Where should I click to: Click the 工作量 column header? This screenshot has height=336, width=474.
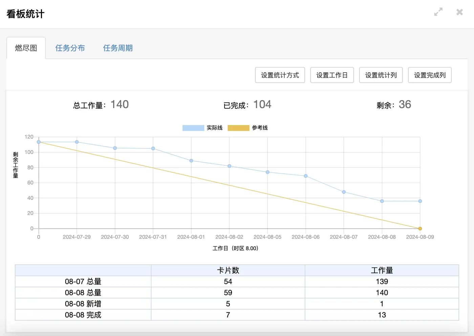tap(382, 270)
